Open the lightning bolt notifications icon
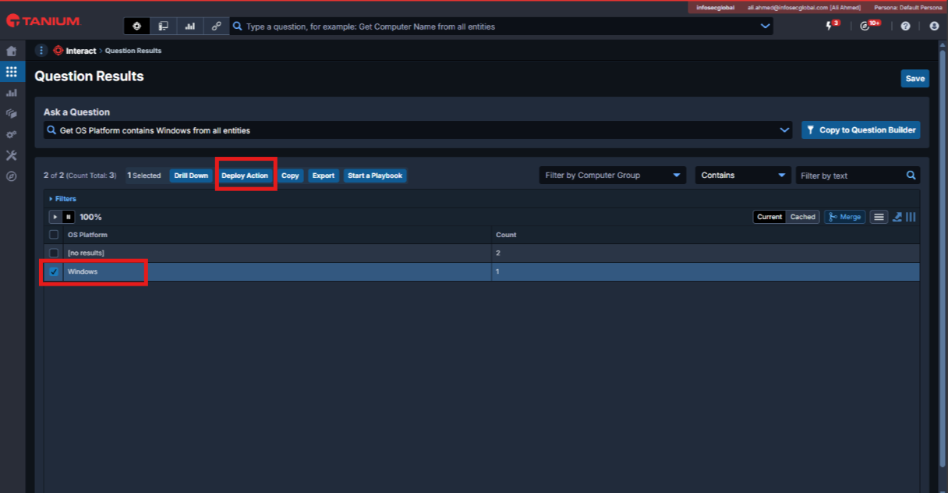948x493 pixels. (x=829, y=26)
